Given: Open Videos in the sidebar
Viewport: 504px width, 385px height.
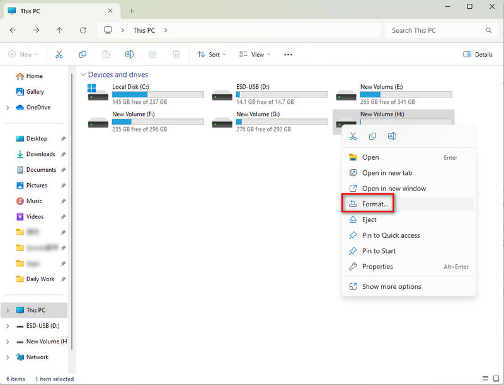Looking at the screenshot, I should (x=35, y=216).
